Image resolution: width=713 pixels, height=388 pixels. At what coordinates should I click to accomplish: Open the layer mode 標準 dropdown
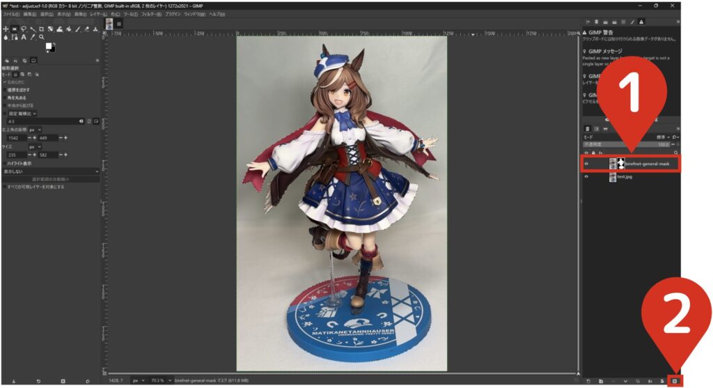point(663,137)
